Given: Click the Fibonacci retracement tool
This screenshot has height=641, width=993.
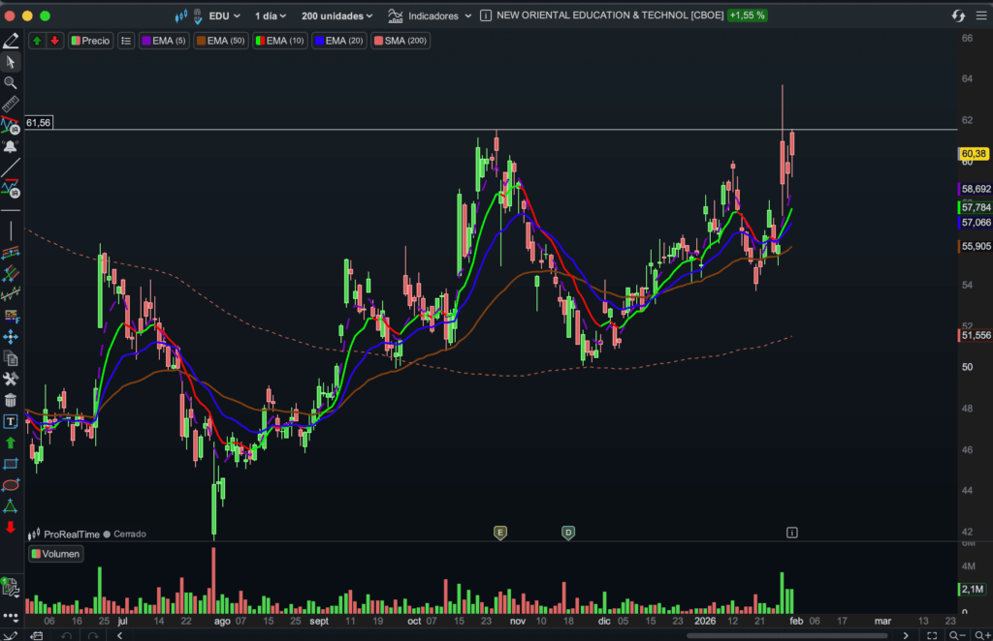Looking at the screenshot, I should coord(11,315).
